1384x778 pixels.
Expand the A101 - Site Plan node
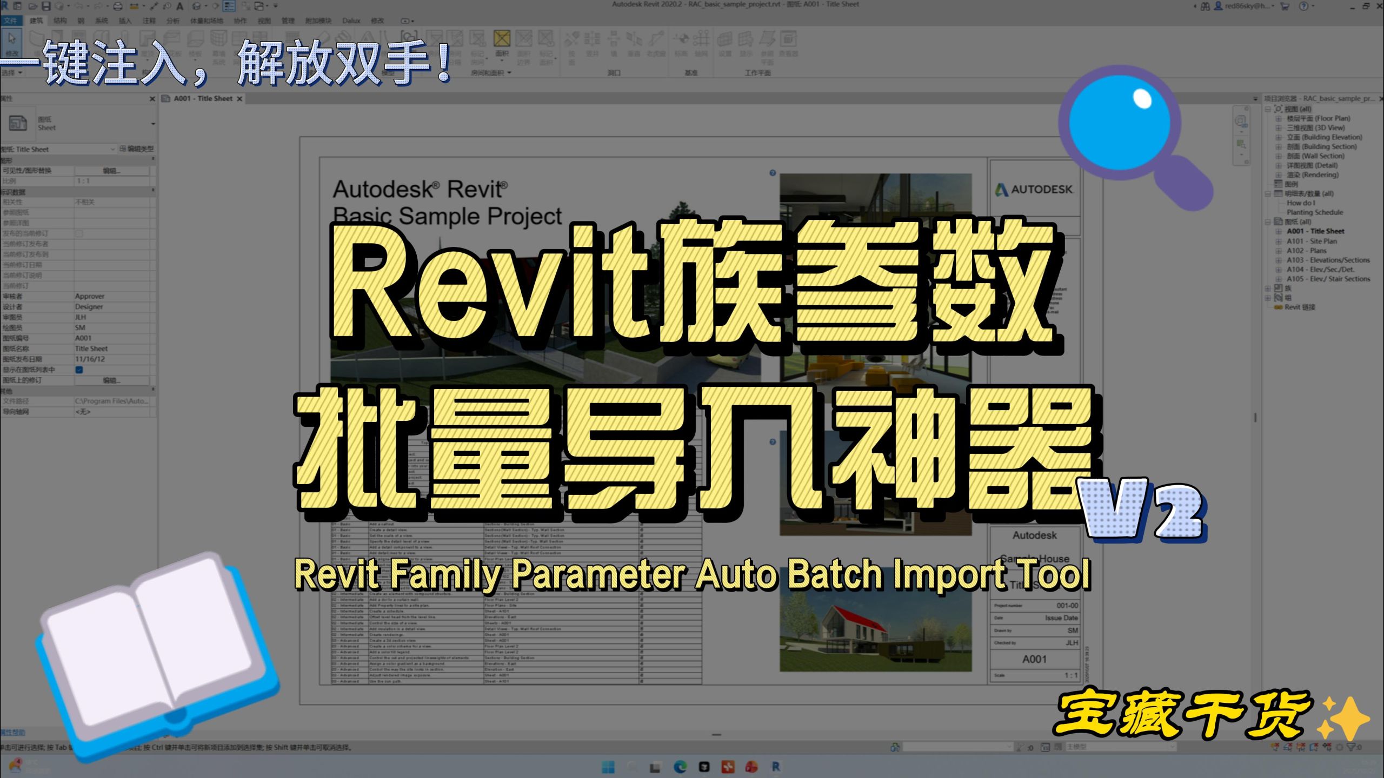[1278, 241]
